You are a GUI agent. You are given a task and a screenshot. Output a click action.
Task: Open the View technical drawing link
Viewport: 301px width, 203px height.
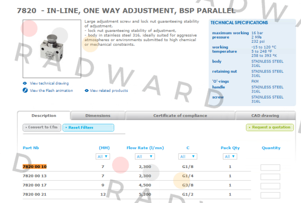[49, 83]
